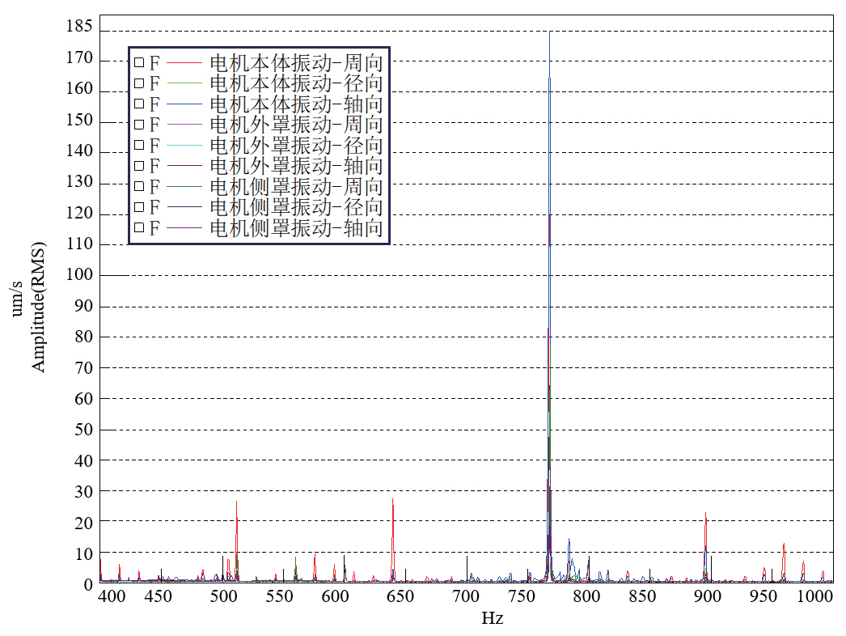Enable checkbox for 电机外罩振动-周向 trace
846x636 pixels.
[x=139, y=125]
